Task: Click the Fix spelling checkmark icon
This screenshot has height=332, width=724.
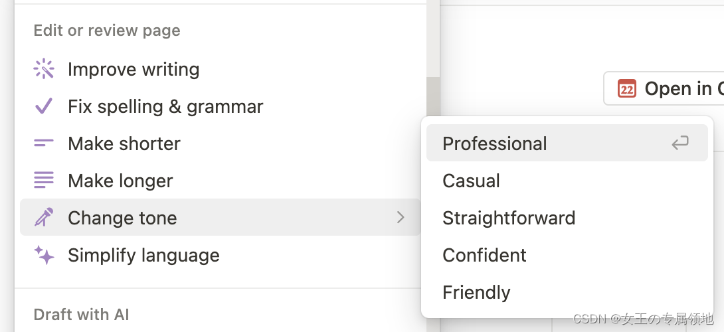Action: coord(44,106)
